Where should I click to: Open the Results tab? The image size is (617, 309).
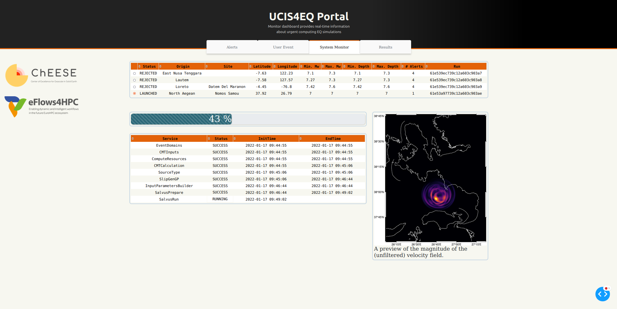385,47
